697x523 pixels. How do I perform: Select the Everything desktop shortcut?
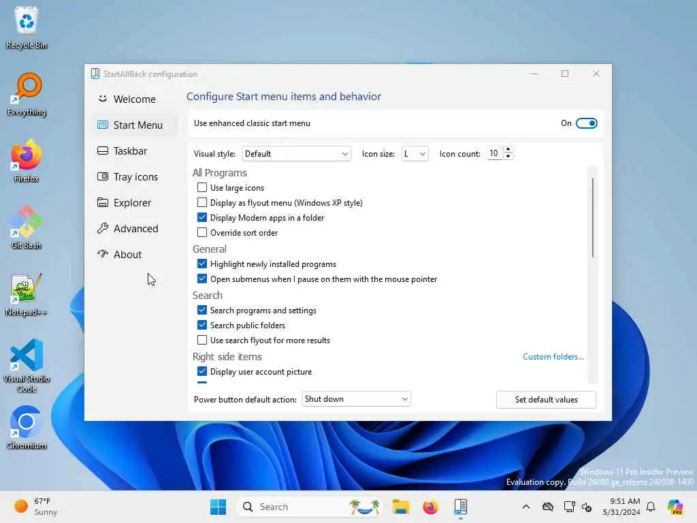pyautogui.click(x=27, y=94)
